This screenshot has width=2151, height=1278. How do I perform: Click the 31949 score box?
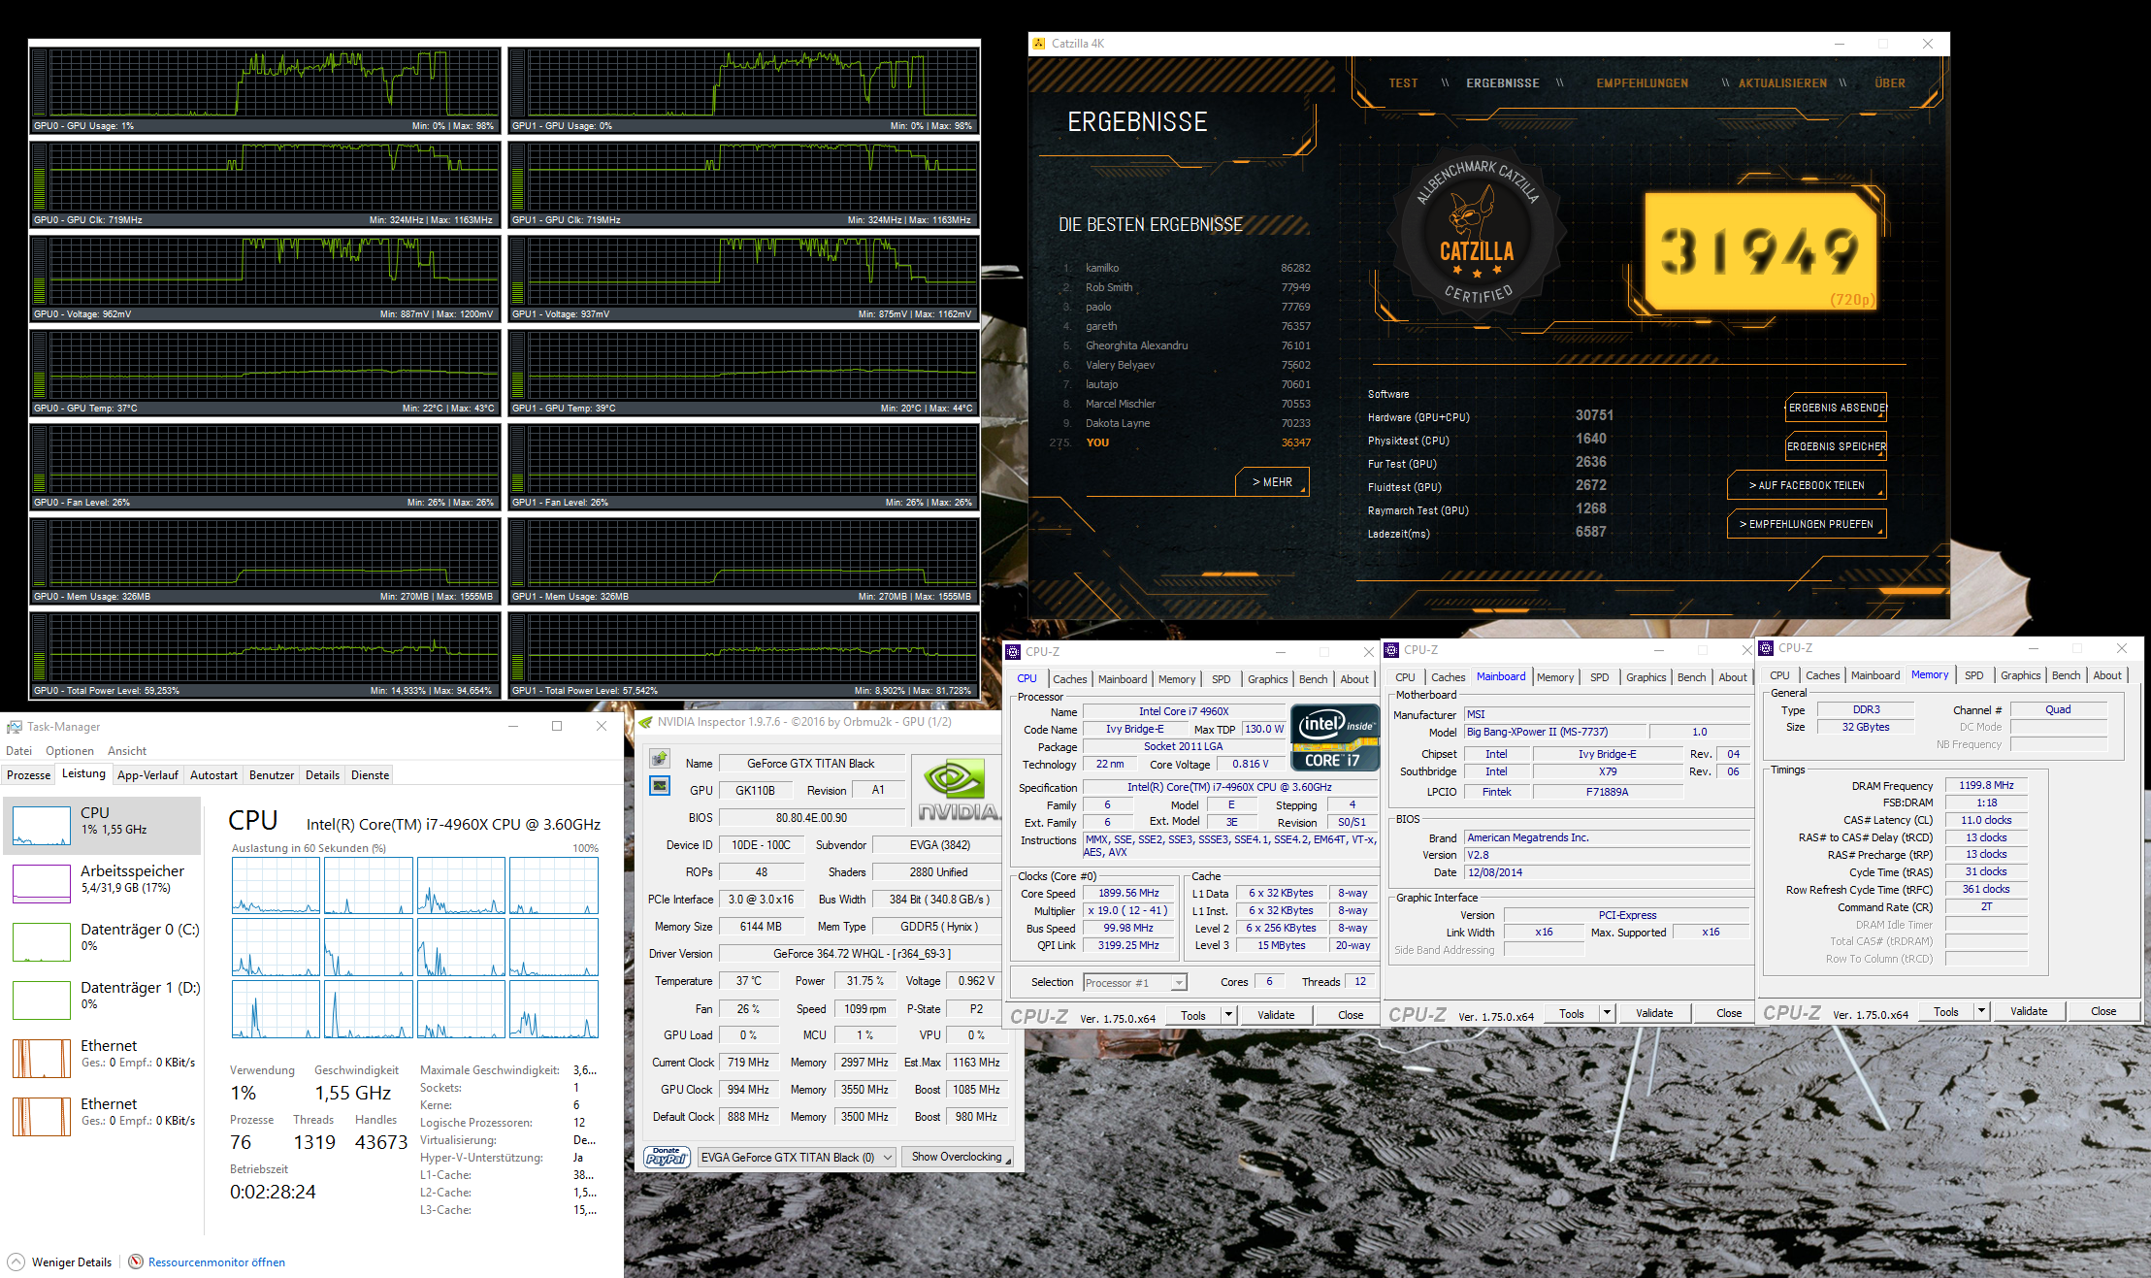click(1761, 251)
